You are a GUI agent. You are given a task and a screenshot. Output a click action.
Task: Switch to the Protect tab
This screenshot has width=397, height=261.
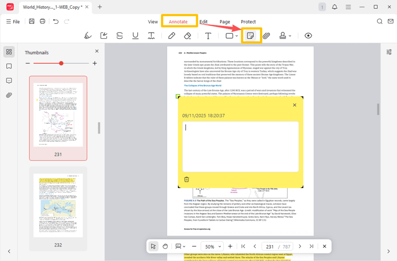(x=248, y=22)
